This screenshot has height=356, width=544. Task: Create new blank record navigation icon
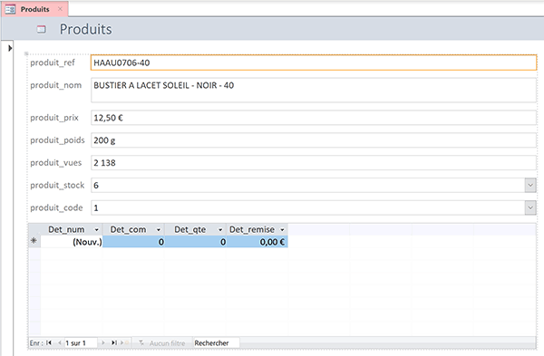click(124, 342)
